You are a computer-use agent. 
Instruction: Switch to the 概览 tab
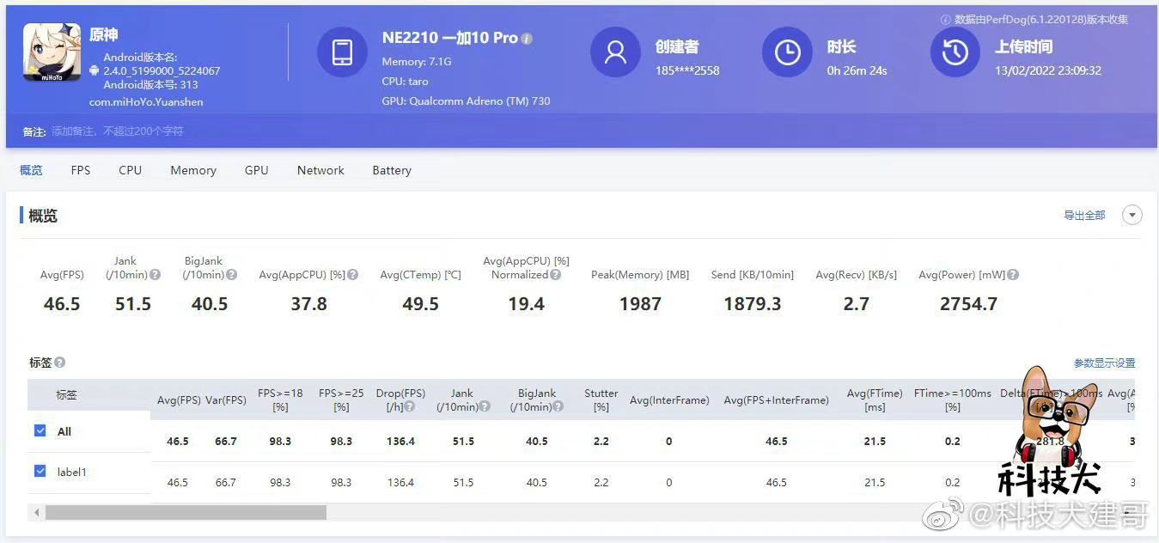31,170
